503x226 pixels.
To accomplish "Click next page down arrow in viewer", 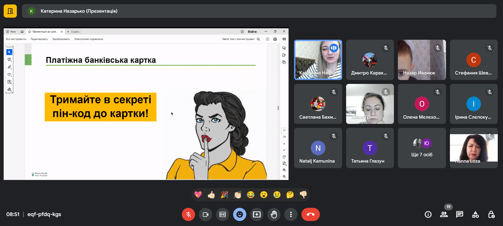I will tap(284, 150).
